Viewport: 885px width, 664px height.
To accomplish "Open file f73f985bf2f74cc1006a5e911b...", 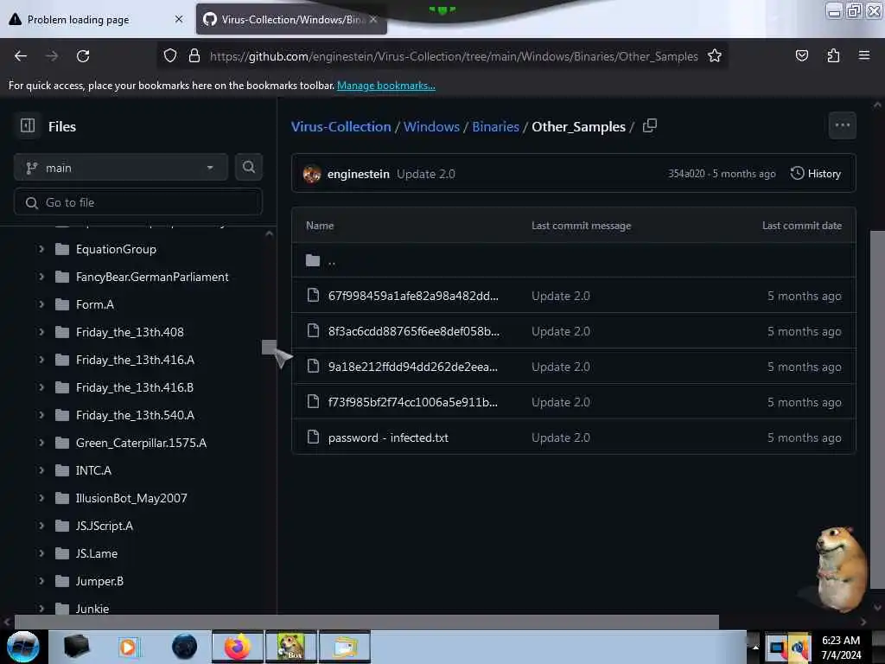I will (x=413, y=402).
